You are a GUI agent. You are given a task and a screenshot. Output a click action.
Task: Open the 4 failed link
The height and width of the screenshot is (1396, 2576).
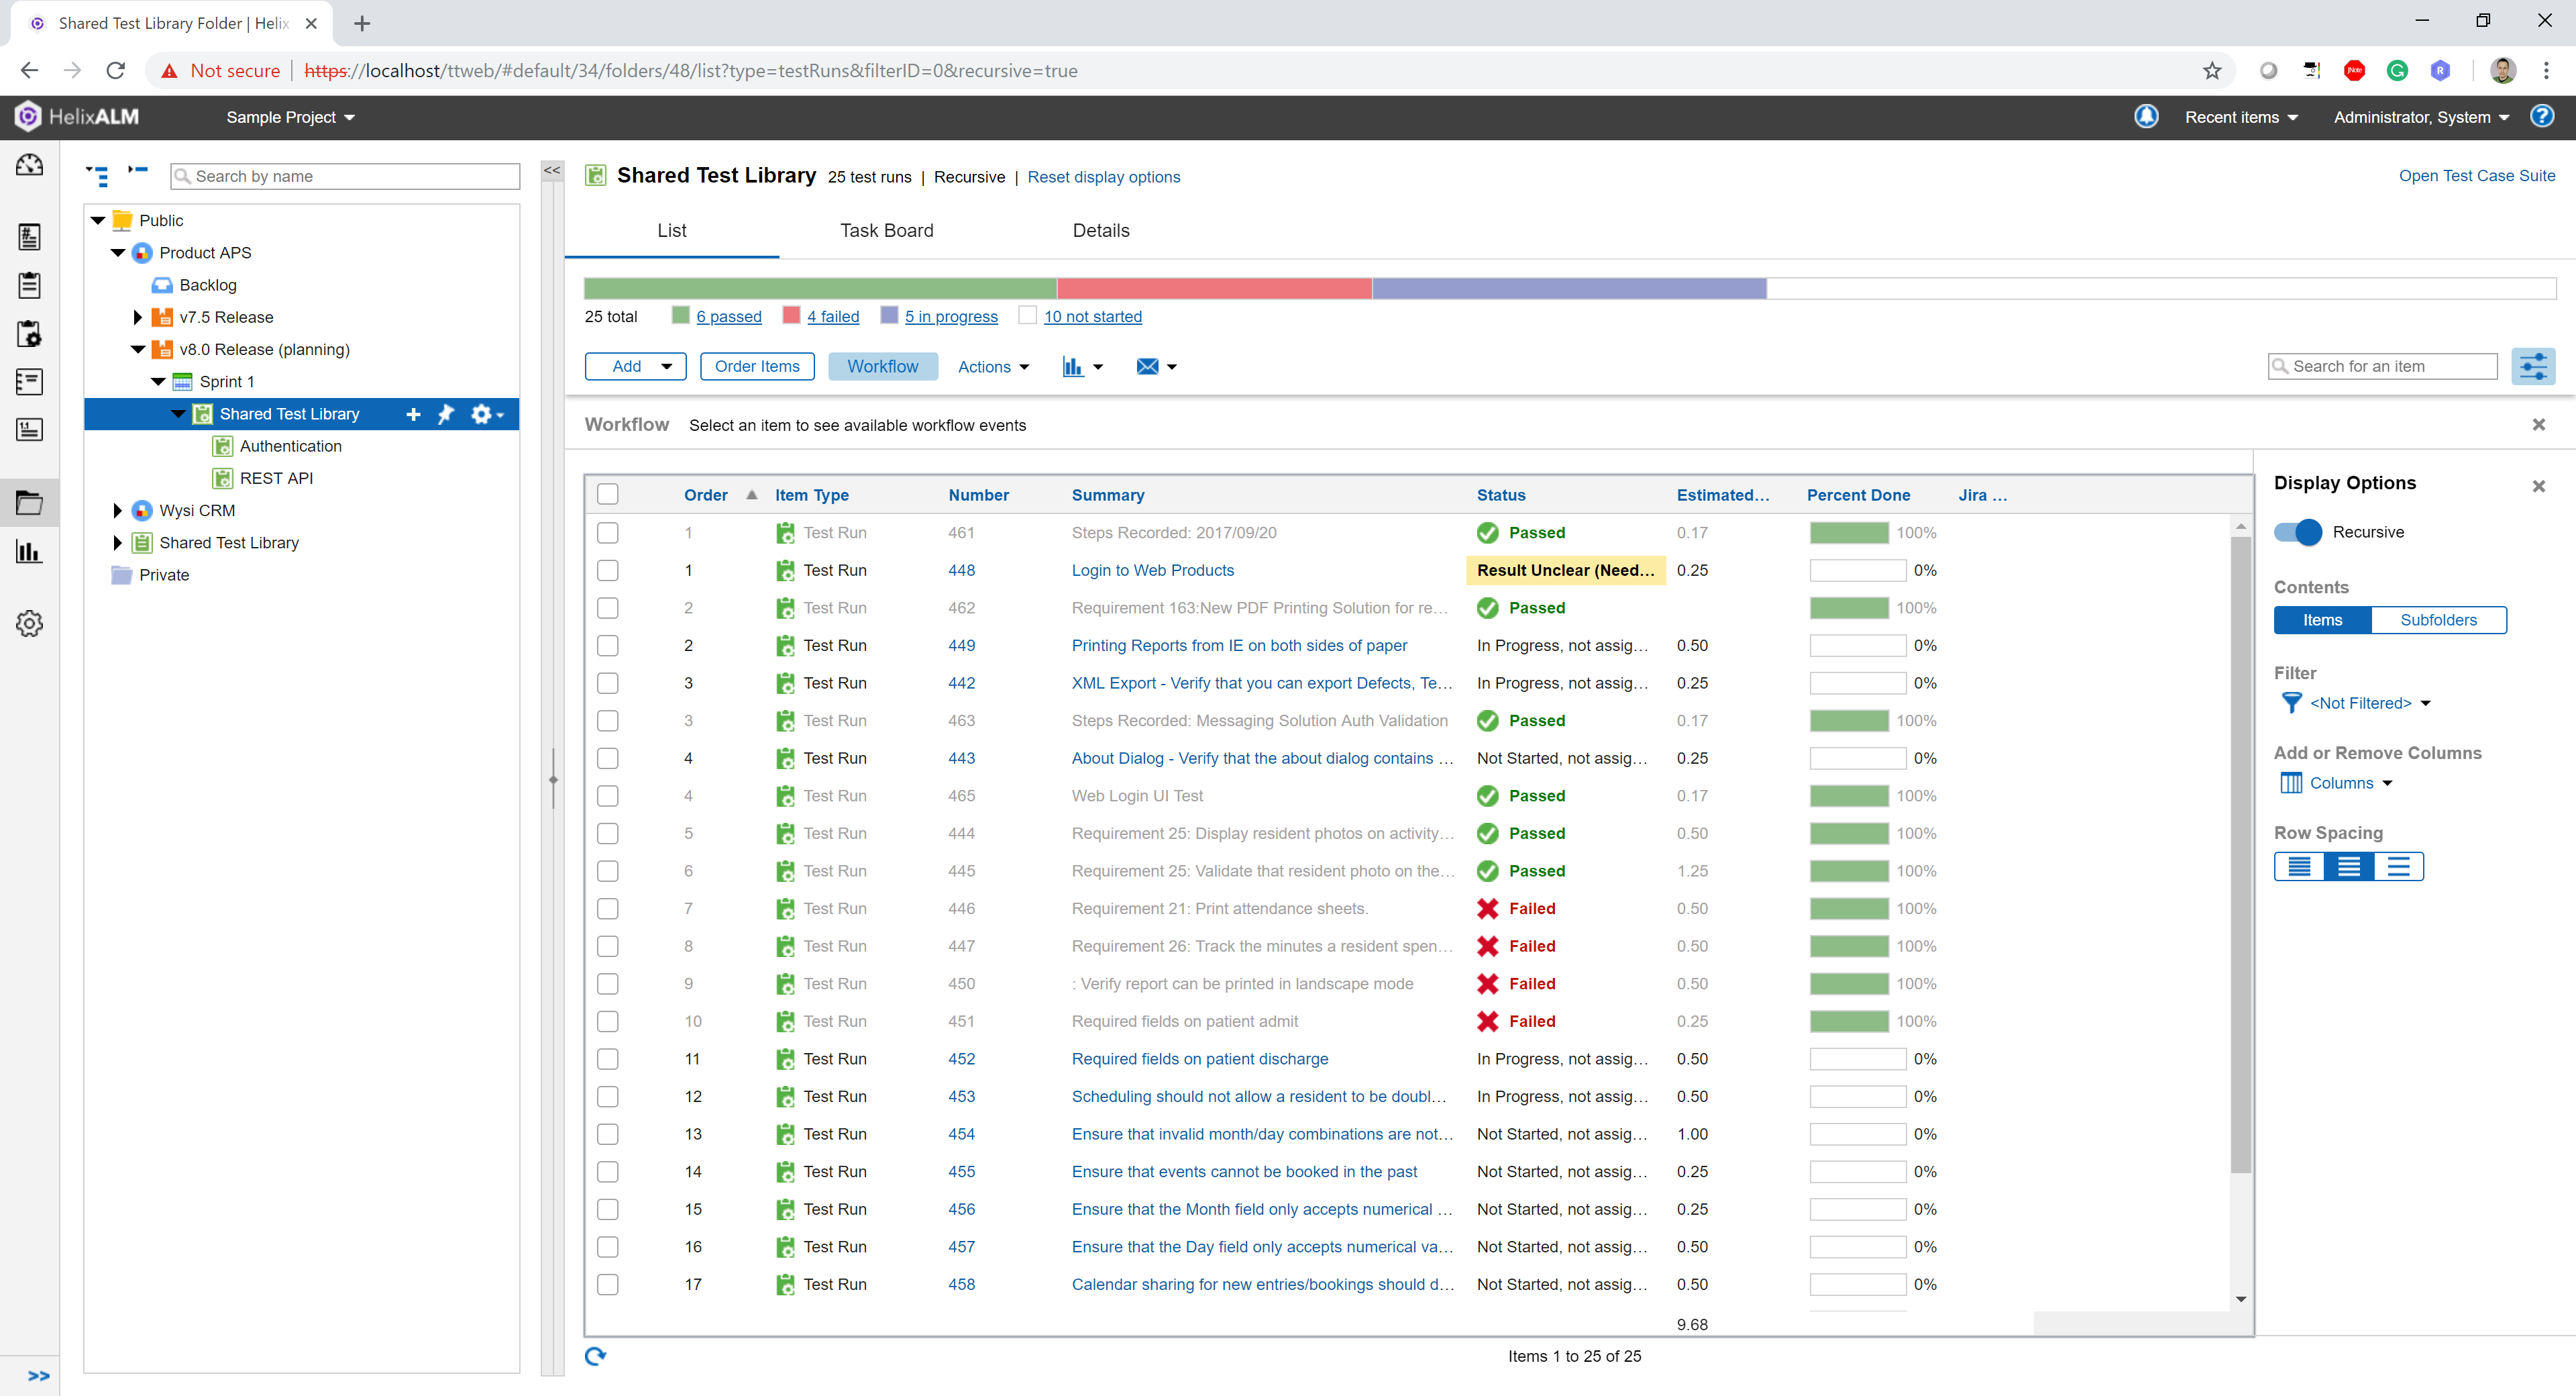[x=833, y=316]
